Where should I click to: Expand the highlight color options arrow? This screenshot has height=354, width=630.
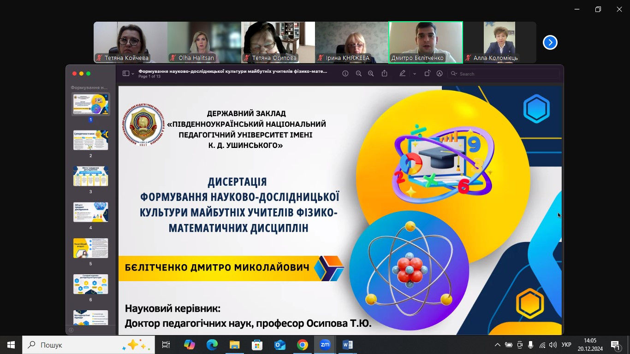[x=414, y=74]
